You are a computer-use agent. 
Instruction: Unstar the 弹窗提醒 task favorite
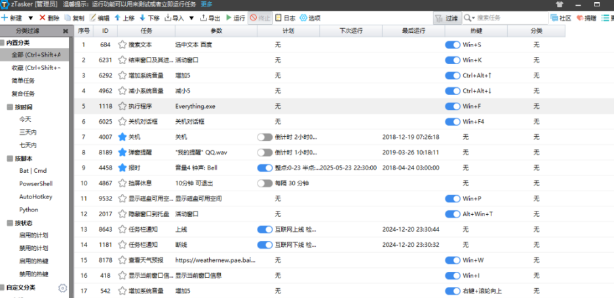tap(123, 153)
